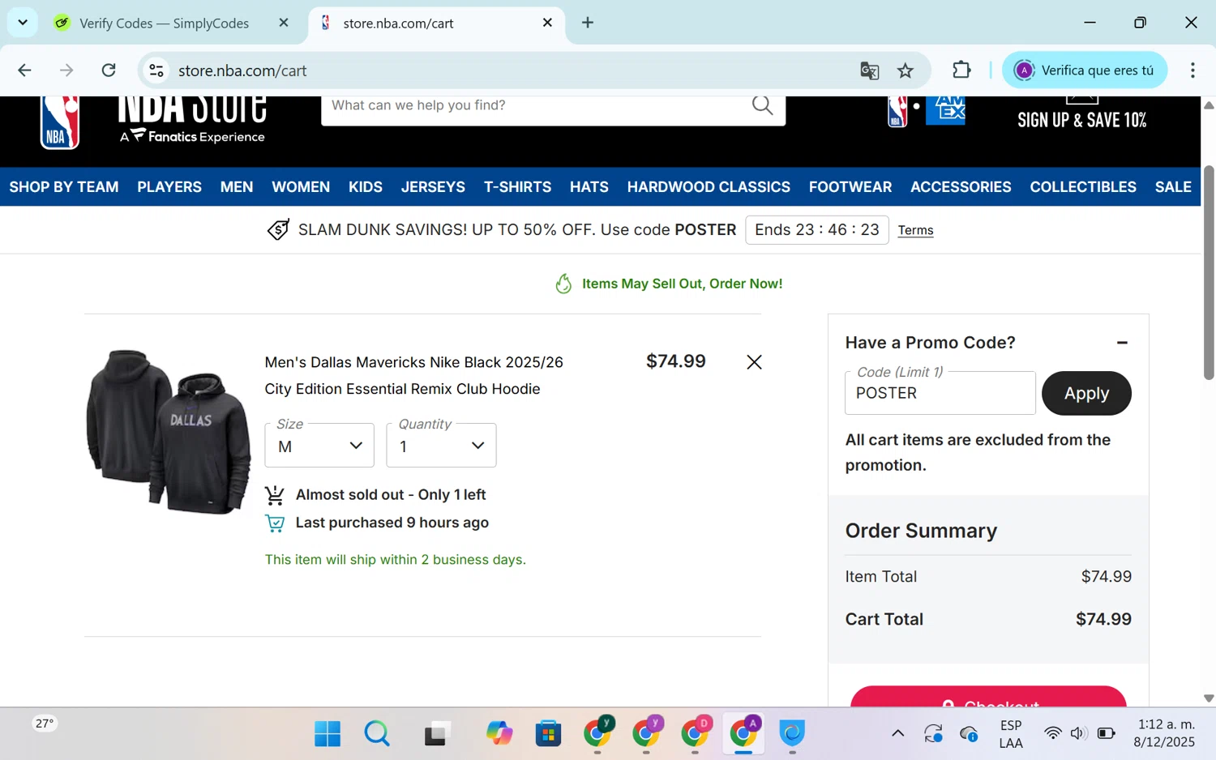Open the blue shield app in the taskbar
The image size is (1216, 760).
[792, 732]
